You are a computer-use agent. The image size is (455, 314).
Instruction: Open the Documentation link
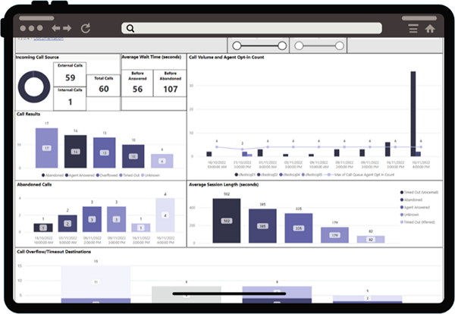click(49, 39)
